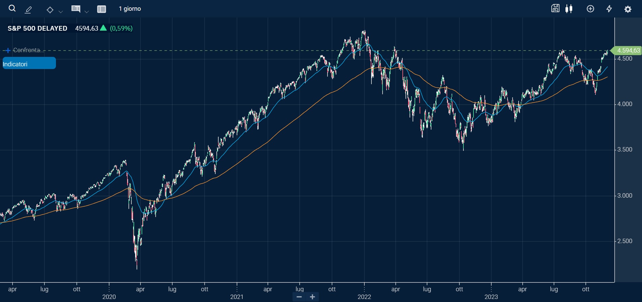This screenshot has width=642, height=302.
Task: Open the symbol search magnifier
Action: (12, 8)
